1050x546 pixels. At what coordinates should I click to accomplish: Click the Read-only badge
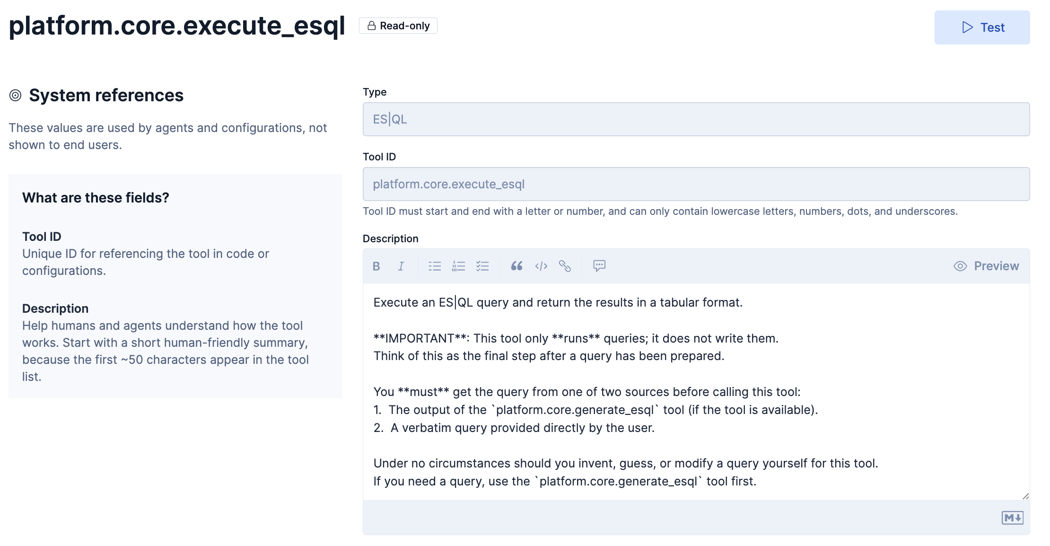click(x=398, y=26)
